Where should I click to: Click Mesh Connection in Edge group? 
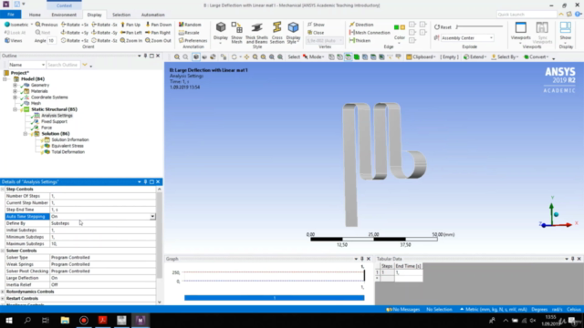(370, 33)
